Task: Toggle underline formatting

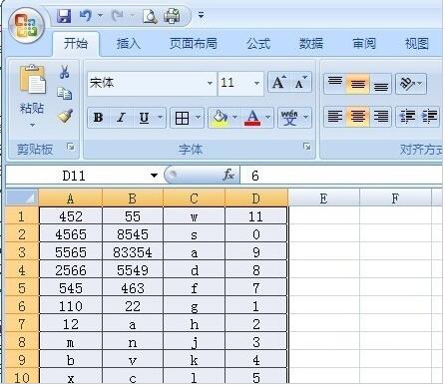Action: click(144, 118)
